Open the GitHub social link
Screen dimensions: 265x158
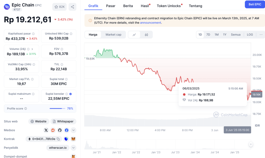coord(60,130)
